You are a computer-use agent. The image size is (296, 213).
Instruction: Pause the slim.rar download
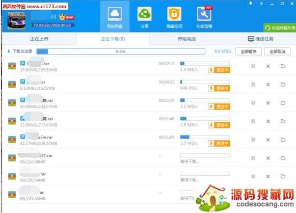click(253, 140)
